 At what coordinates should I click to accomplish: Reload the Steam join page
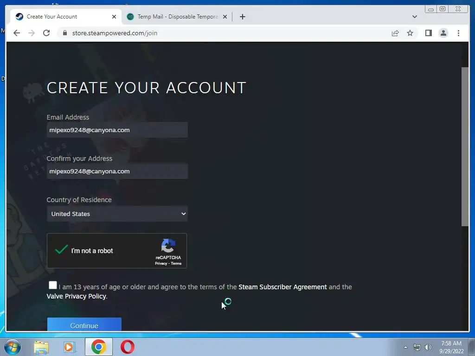[46, 33]
